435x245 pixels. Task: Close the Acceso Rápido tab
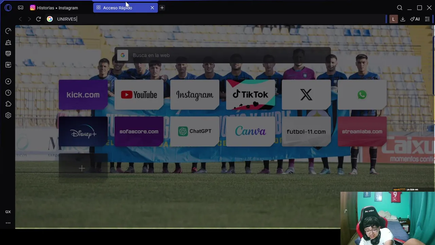pyautogui.click(x=152, y=7)
